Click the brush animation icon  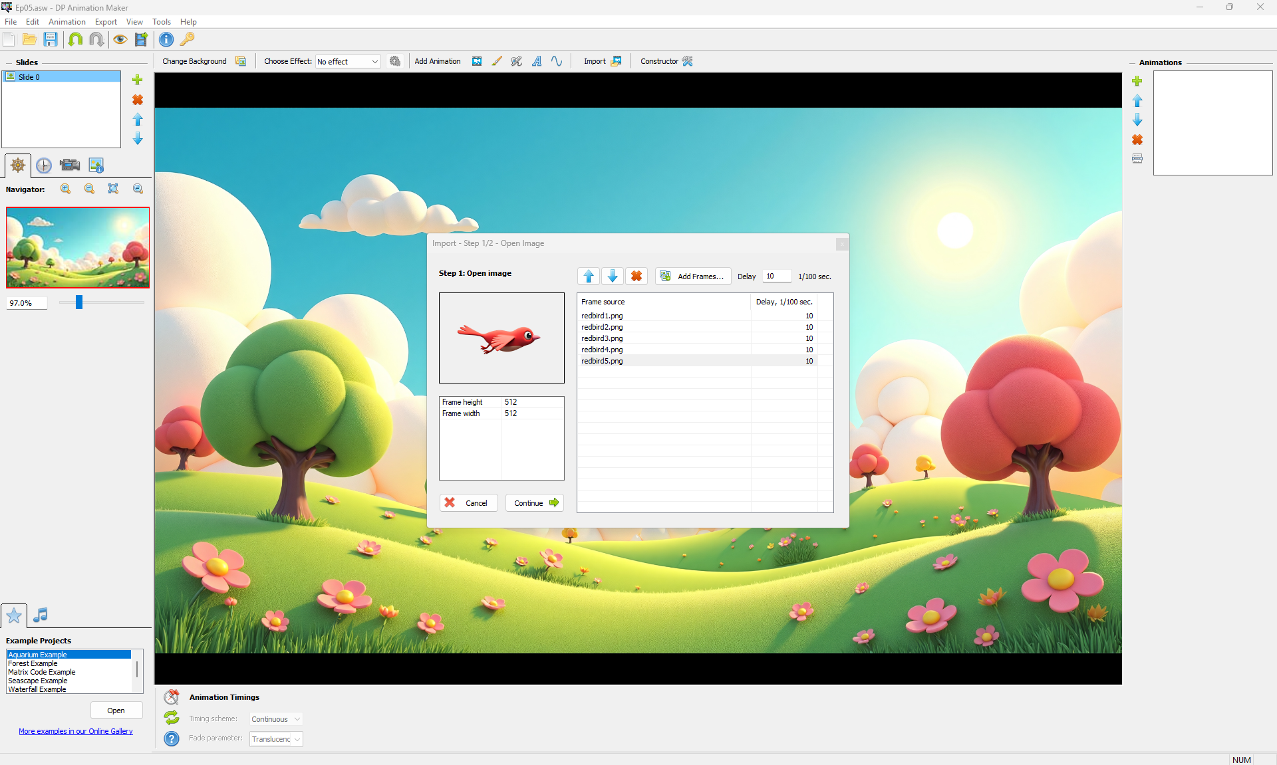[x=497, y=61]
